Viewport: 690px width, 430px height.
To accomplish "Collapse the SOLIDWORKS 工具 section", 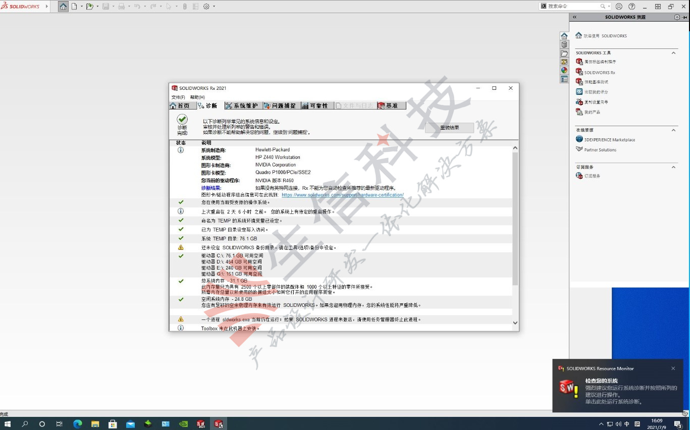I will [x=673, y=53].
